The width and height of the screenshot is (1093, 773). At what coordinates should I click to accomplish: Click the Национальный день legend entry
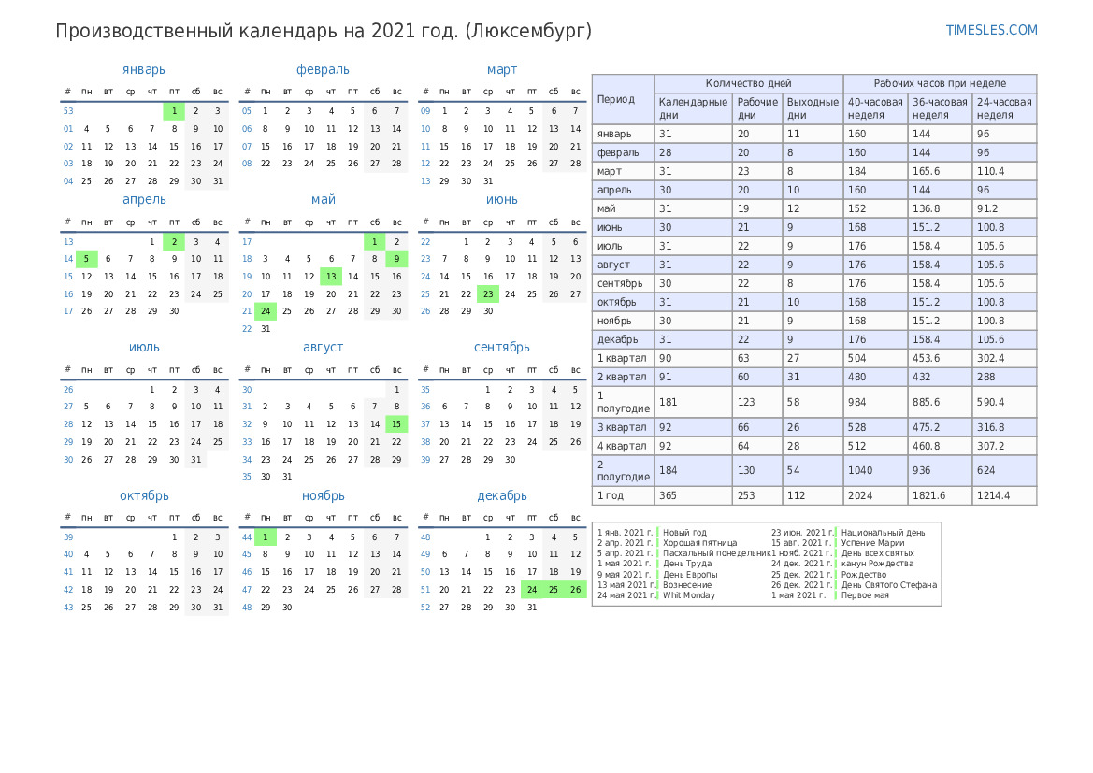(883, 533)
